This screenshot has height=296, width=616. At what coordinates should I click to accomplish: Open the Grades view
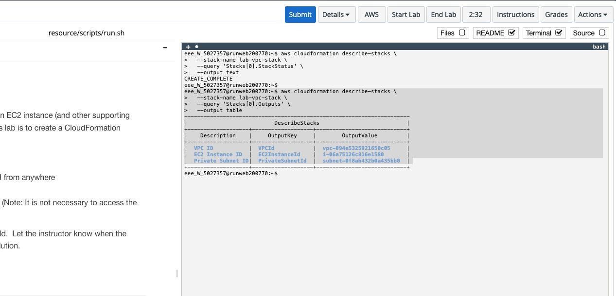point(556,15)
